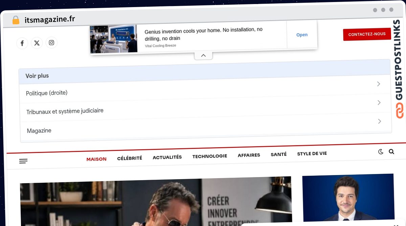Image resolution: width=406 pixels, height=226 pixels.
Task: Select the ACTUALITÉS menu item
Action: coord(167,157)
